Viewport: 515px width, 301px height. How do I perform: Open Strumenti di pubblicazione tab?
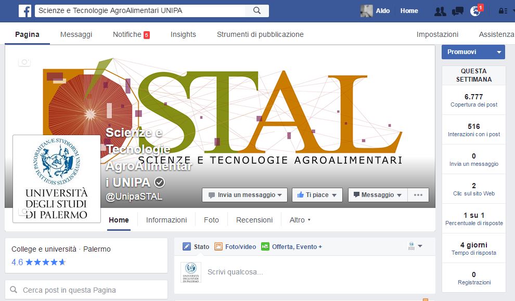[x=260, y=34]
